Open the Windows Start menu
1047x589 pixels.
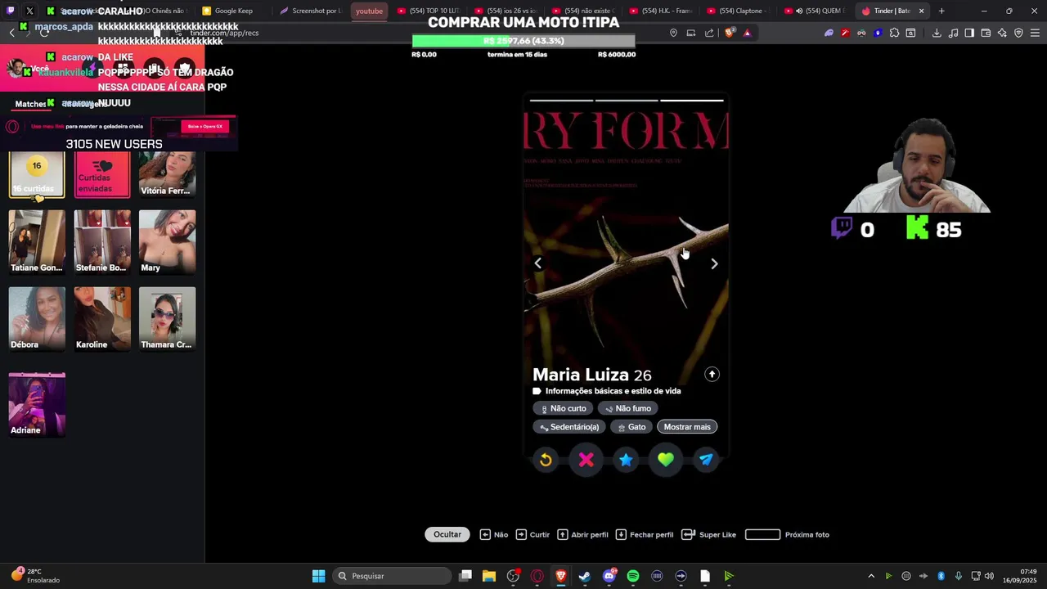(x=318, y=576)
